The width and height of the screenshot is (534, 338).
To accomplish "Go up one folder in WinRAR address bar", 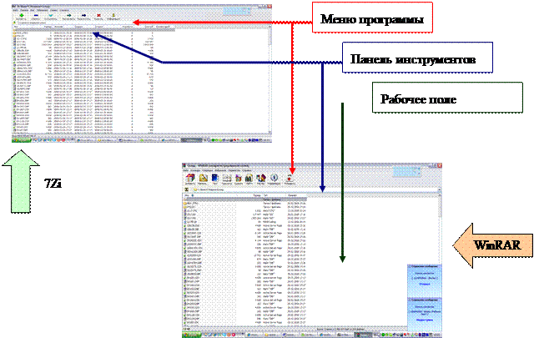I will (x=187, y=190).
